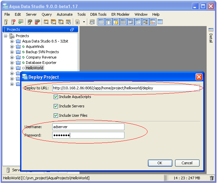Screen dimensions: 217x183
Task: Click the disconnect plug icon with red badge
Action: click(x=37, y=22)
